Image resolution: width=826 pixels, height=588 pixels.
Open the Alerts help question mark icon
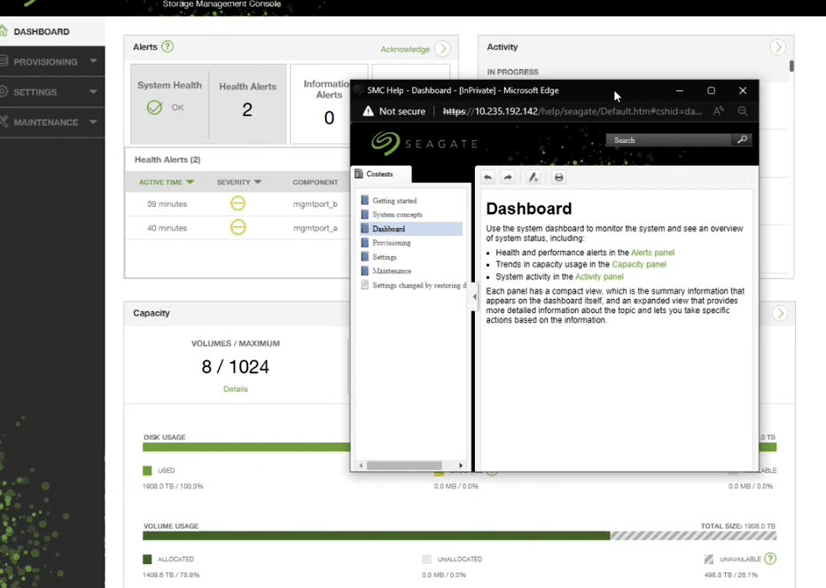167,46
